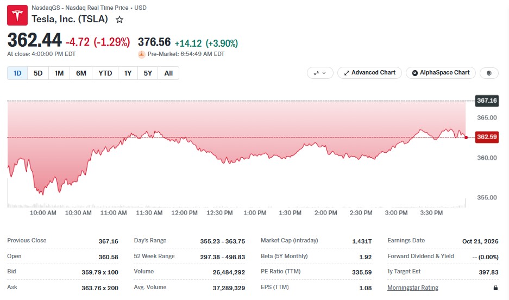Show the YTD chart range
509x300 pixels.
tap(105, 73)
